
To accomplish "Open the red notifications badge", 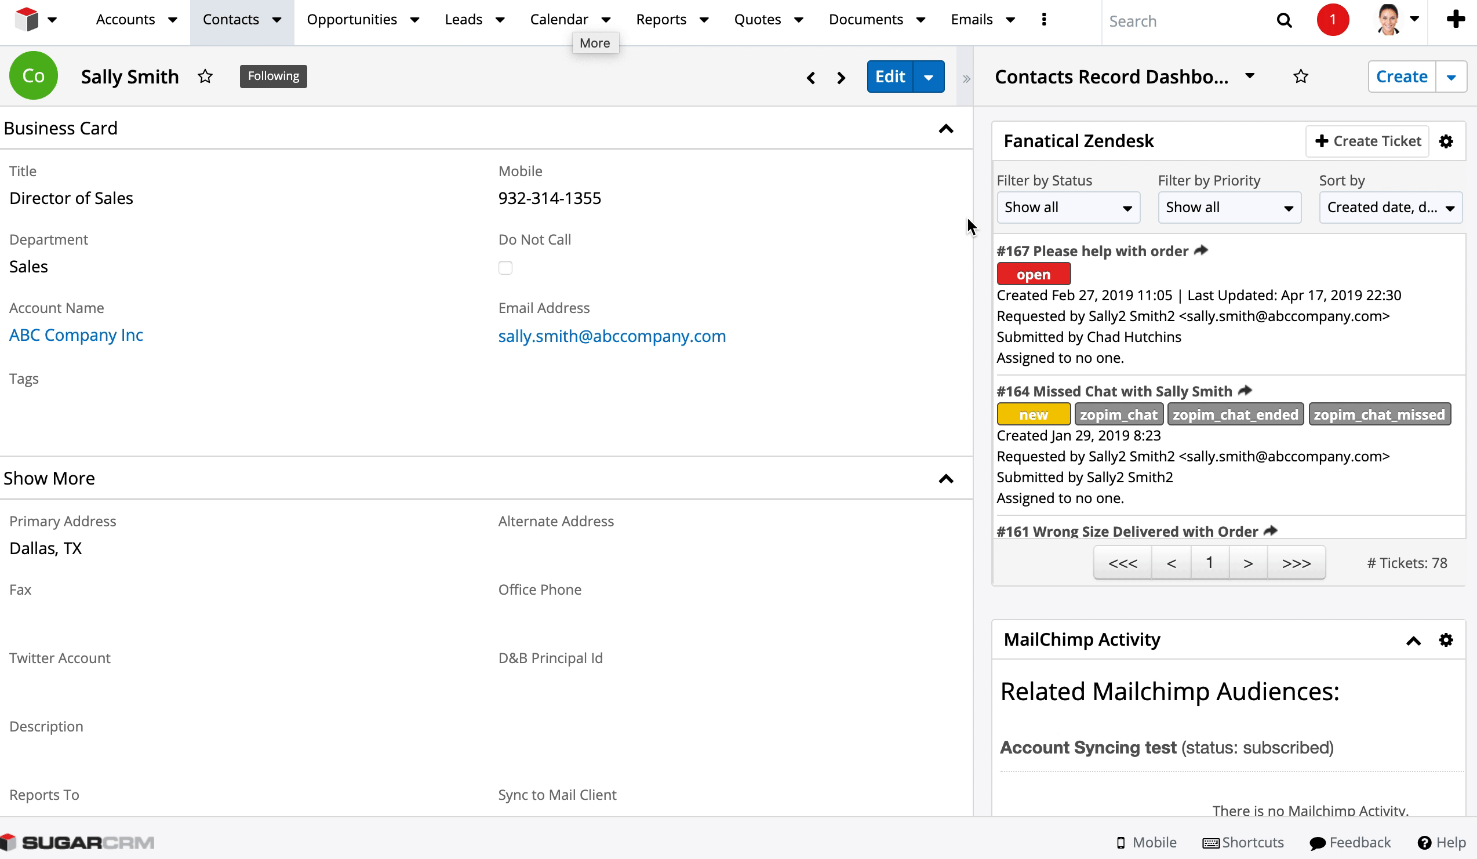I will click(1332, 20).
